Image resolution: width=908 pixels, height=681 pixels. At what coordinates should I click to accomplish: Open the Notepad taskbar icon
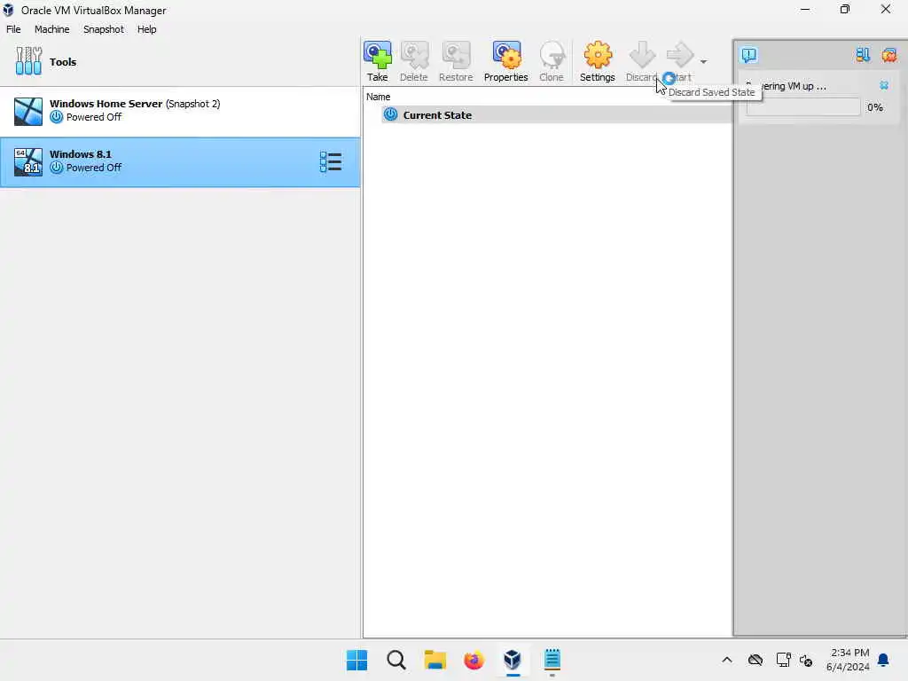552,660
